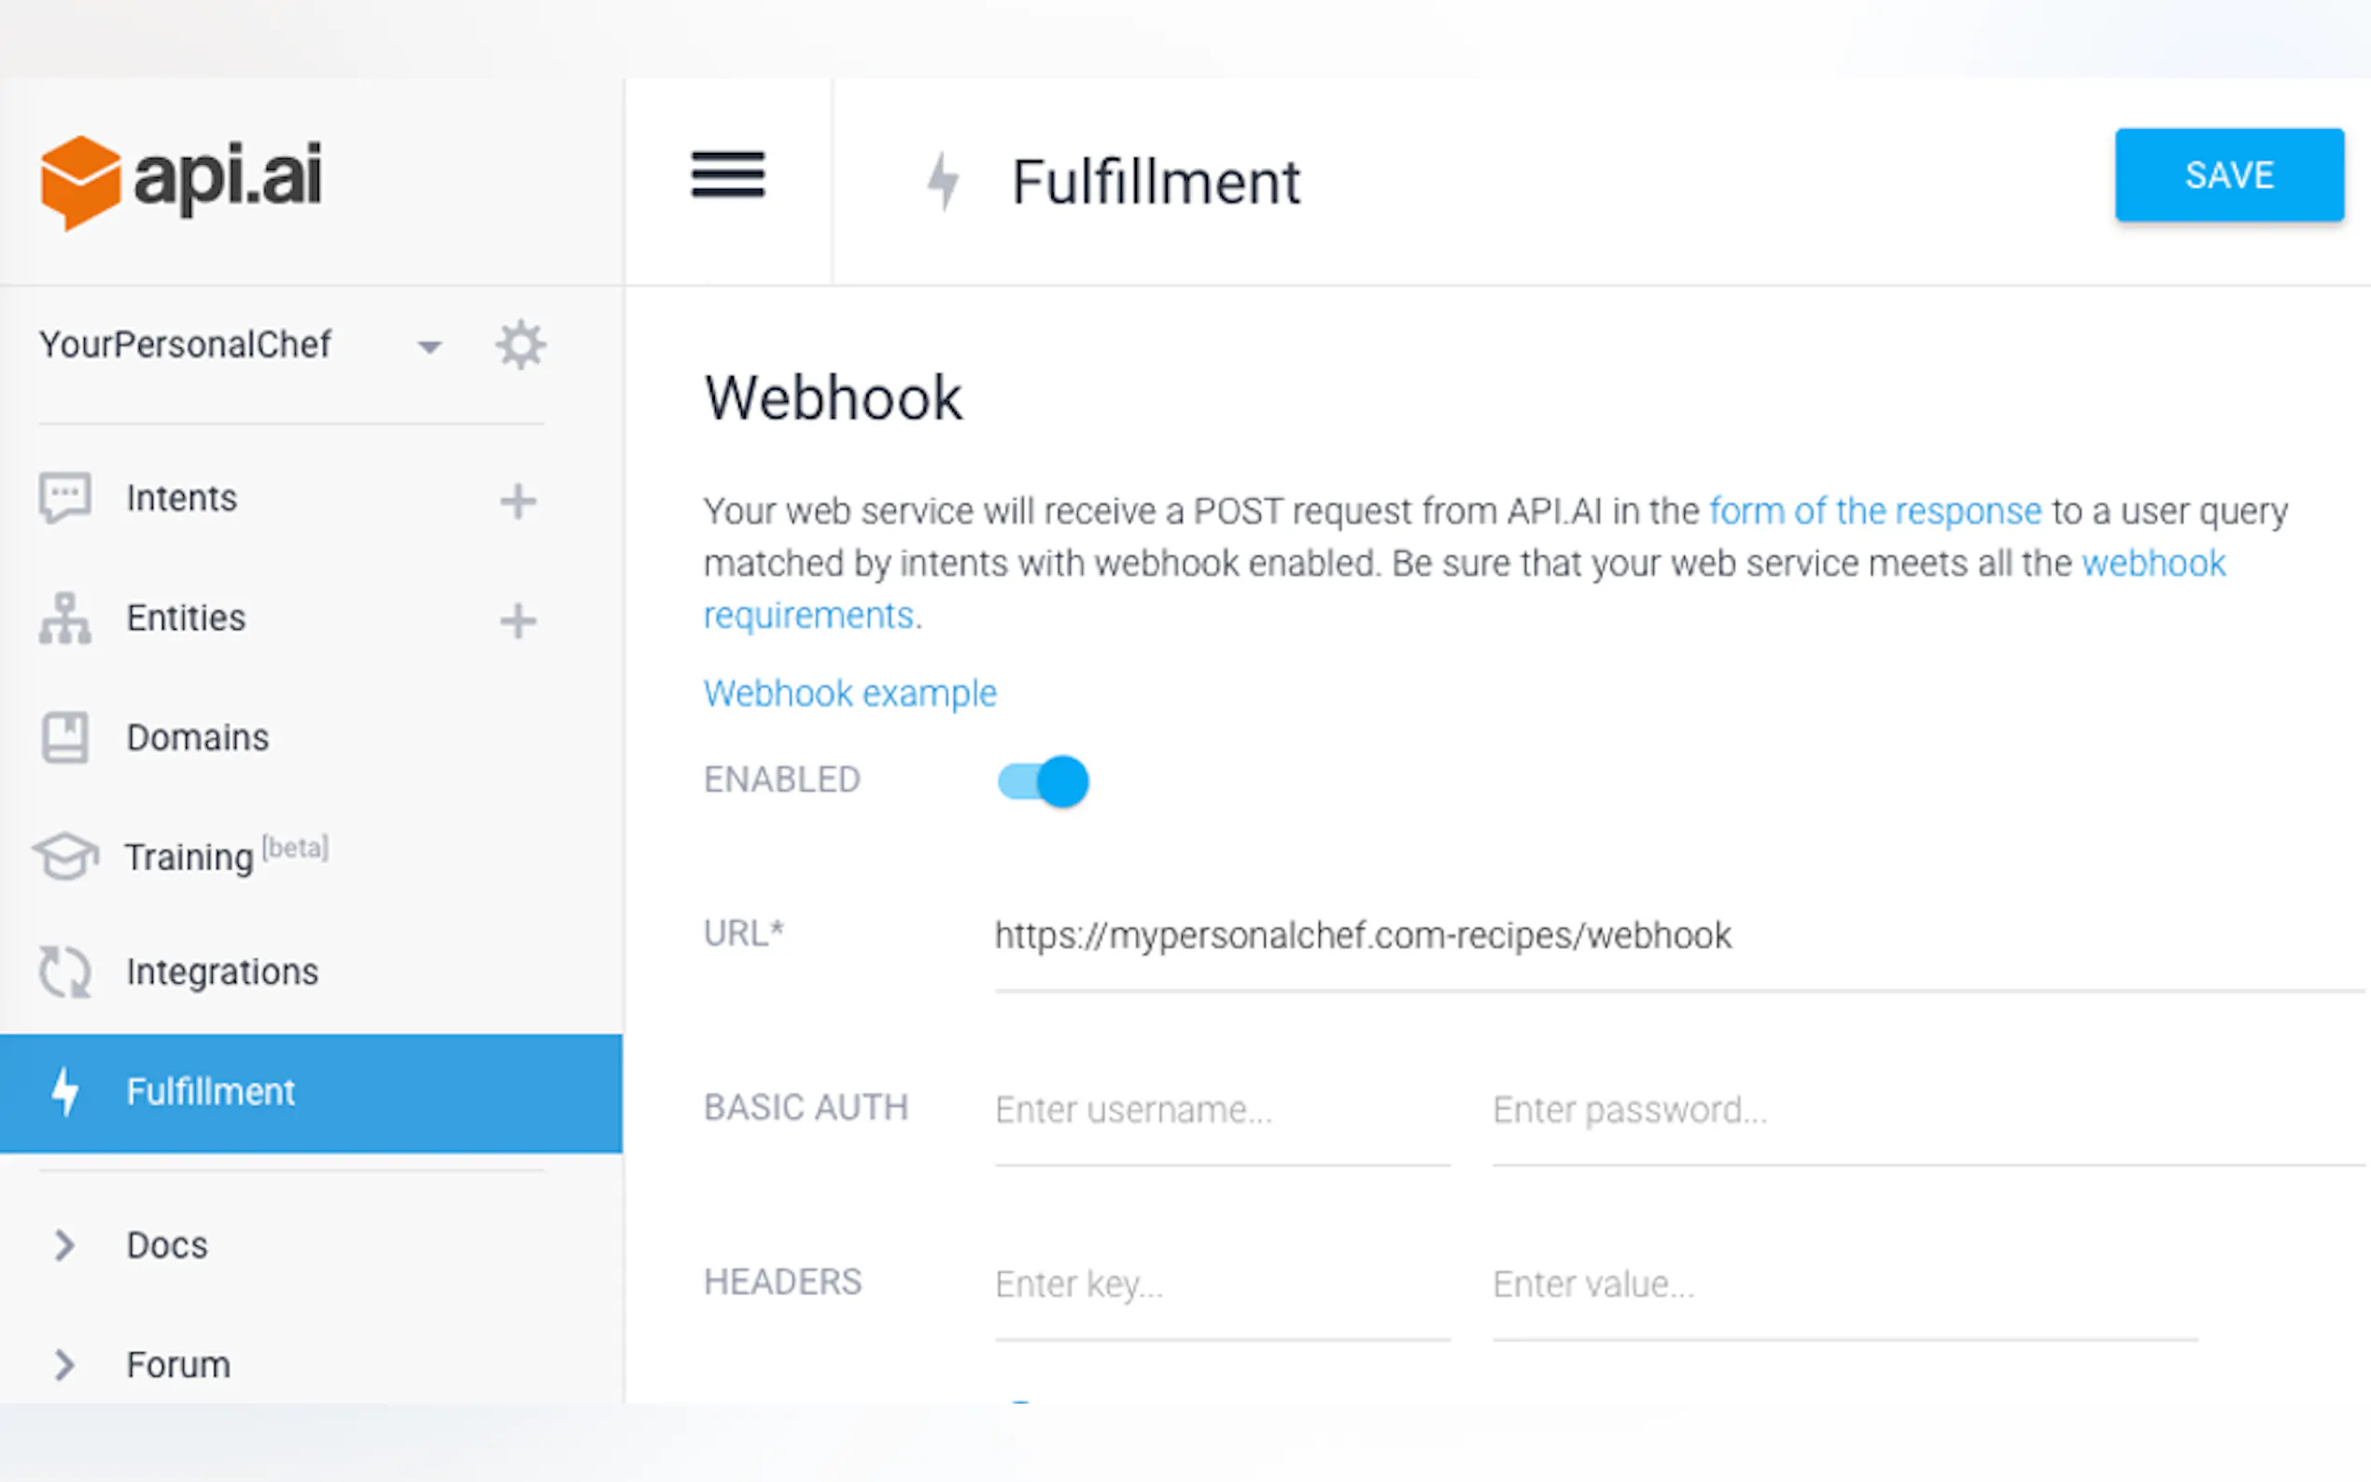Focus the Enter username field
This screenshot has width=2371, height=1482.
[x=1221, y=1111]
